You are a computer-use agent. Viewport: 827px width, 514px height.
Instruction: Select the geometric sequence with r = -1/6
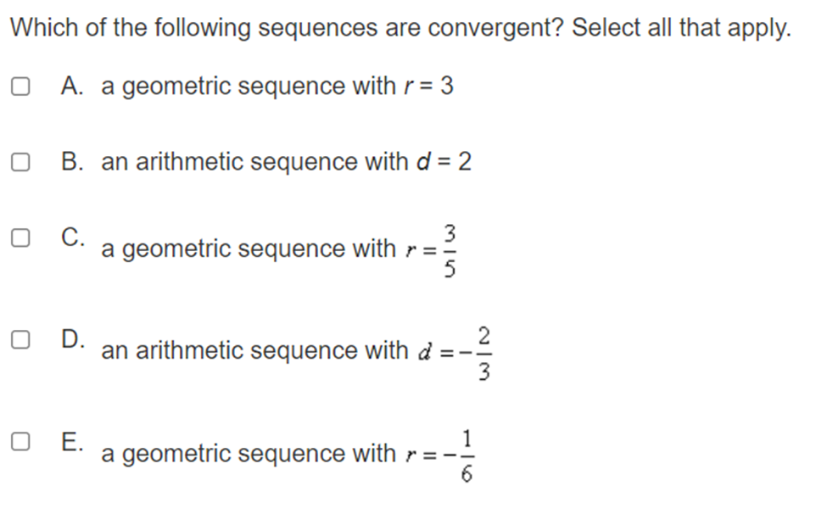(x=20, y=440)
